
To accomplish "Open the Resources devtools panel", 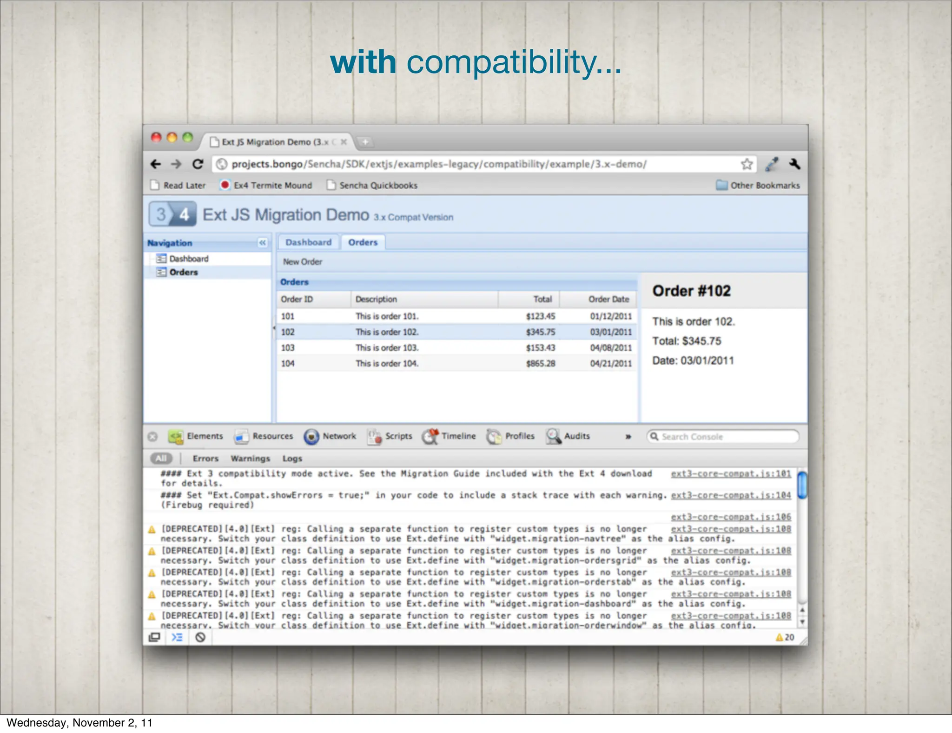I will (x=264, y=436).
